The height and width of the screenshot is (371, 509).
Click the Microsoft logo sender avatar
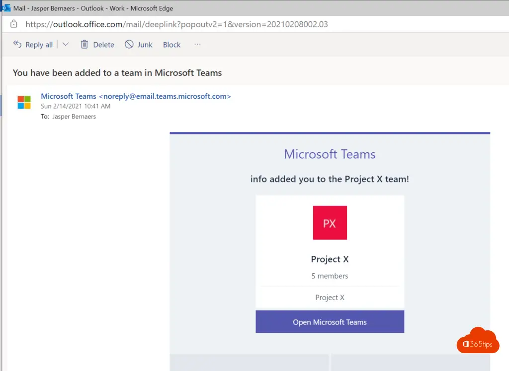coord(24,103)
